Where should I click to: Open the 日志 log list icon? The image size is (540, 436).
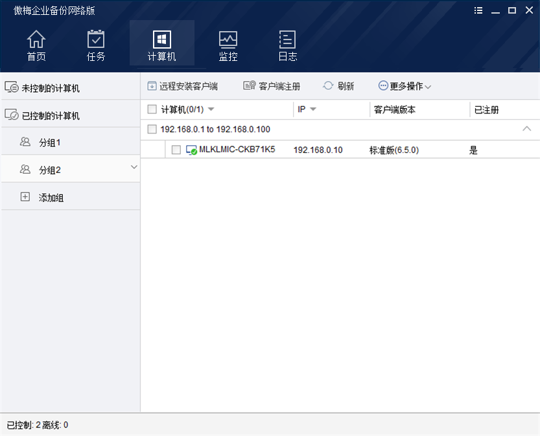pyautogui.click(x=287, y=40)
